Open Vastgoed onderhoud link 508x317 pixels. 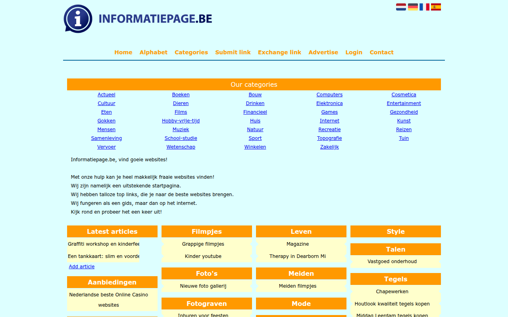[392, 262]
